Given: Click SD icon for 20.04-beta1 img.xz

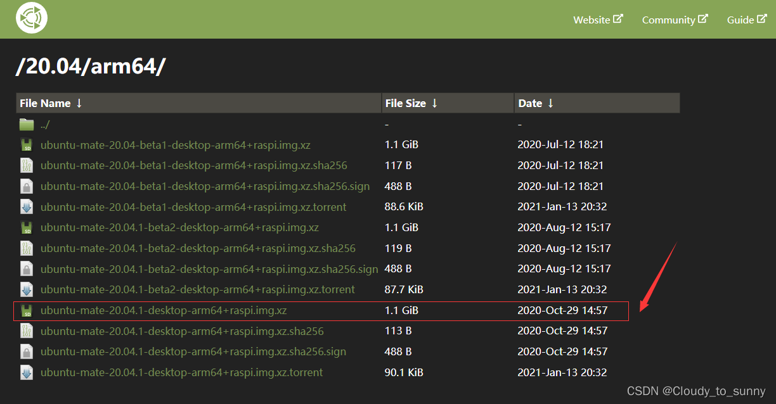Looking at the screenshot, I should (26, 145).
